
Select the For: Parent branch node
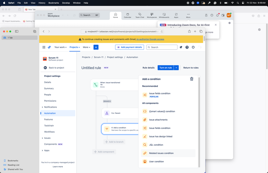(x=120, y=113)
